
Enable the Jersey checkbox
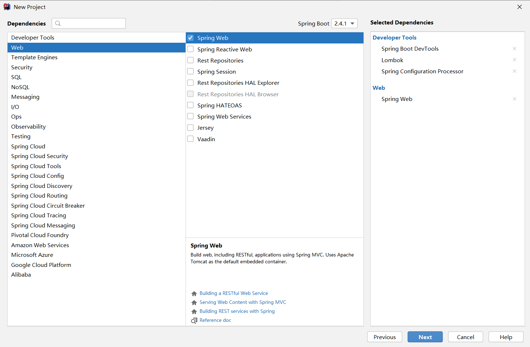[x=191, y=128]
